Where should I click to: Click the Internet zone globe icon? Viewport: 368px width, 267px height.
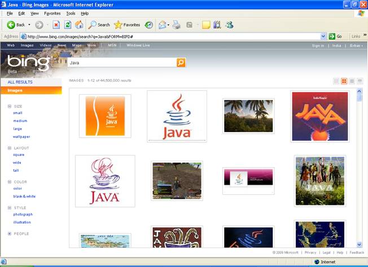click(317, 262)
